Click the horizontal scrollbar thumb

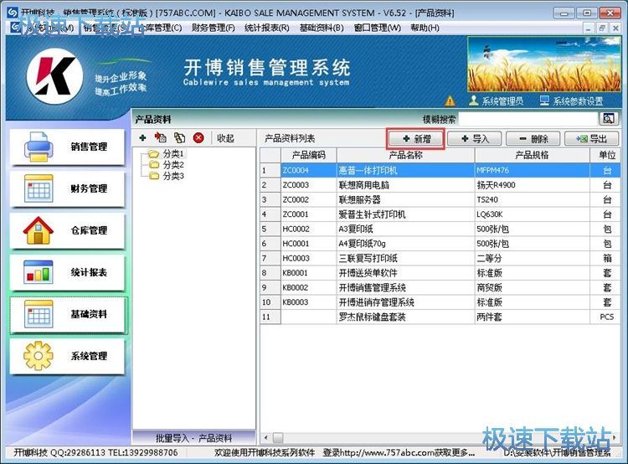pyautogui.click(x=278, y=437)
